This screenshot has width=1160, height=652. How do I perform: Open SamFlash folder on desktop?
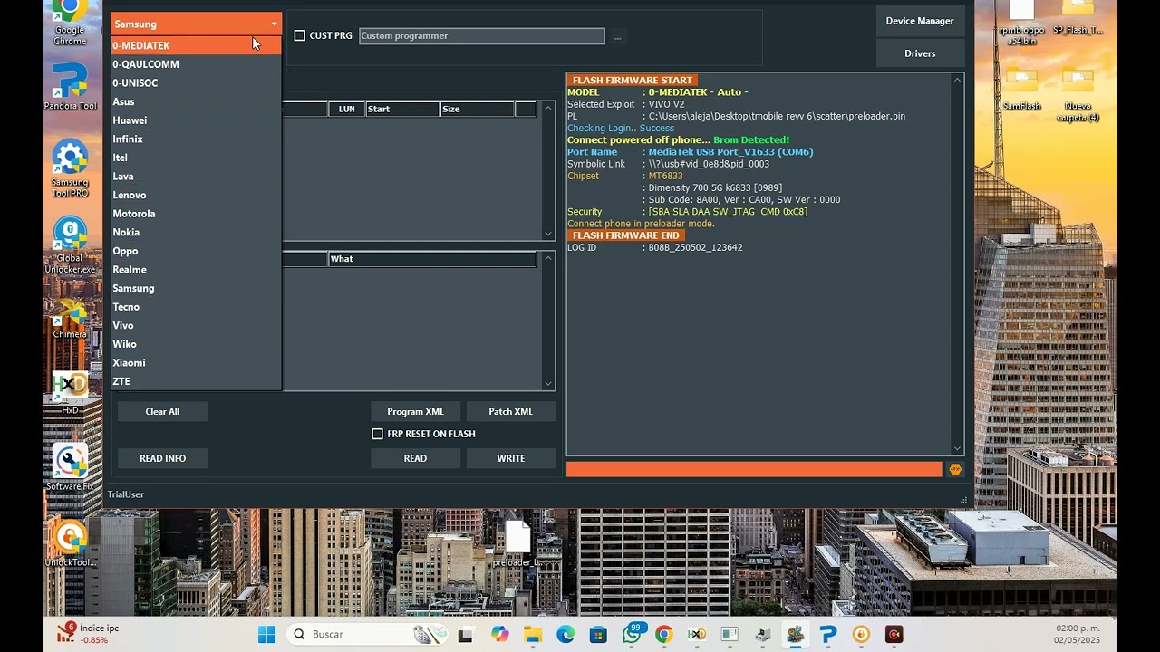(x=1021, y=89)
